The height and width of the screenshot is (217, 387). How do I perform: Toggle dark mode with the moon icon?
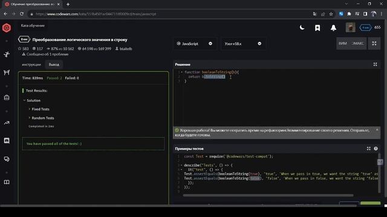302,28
